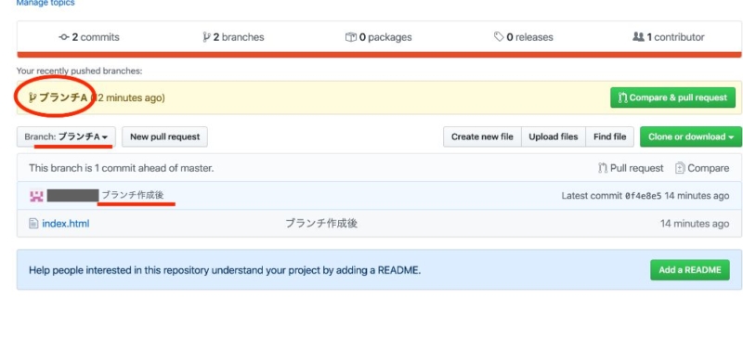Click the releases tag icon

pos(499,36)
